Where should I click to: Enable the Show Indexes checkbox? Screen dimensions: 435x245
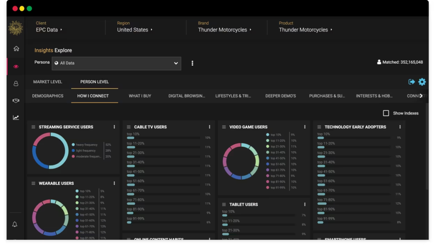point(386,113)
